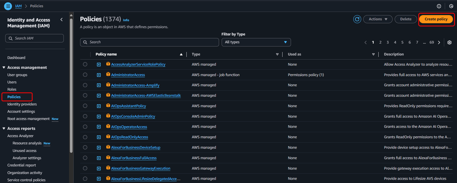Open the AIOpsOperatorAccess policy link

[129, 127]
